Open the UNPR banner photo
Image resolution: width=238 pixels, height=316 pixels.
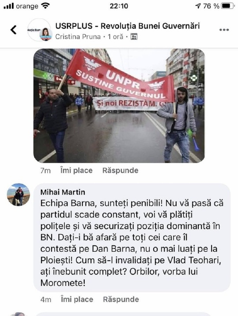click(119, 106)
